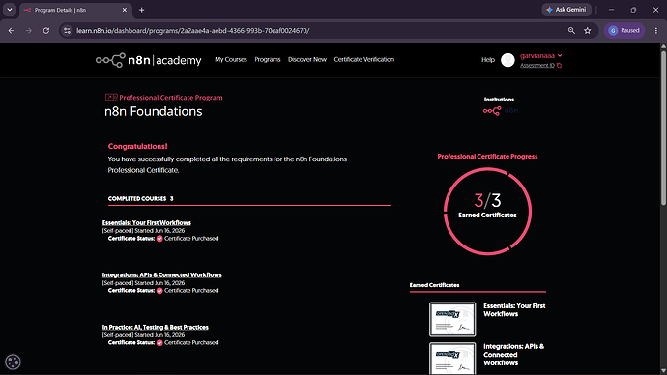The height and width of the screenshot is (375, 667).
Task: Open Essentials: Your First Workflows course link
Action: click(x=146, y=223)
